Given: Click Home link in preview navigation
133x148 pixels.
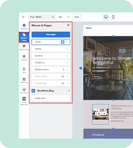Looking at the screenshot, I should tap(88, 28).
